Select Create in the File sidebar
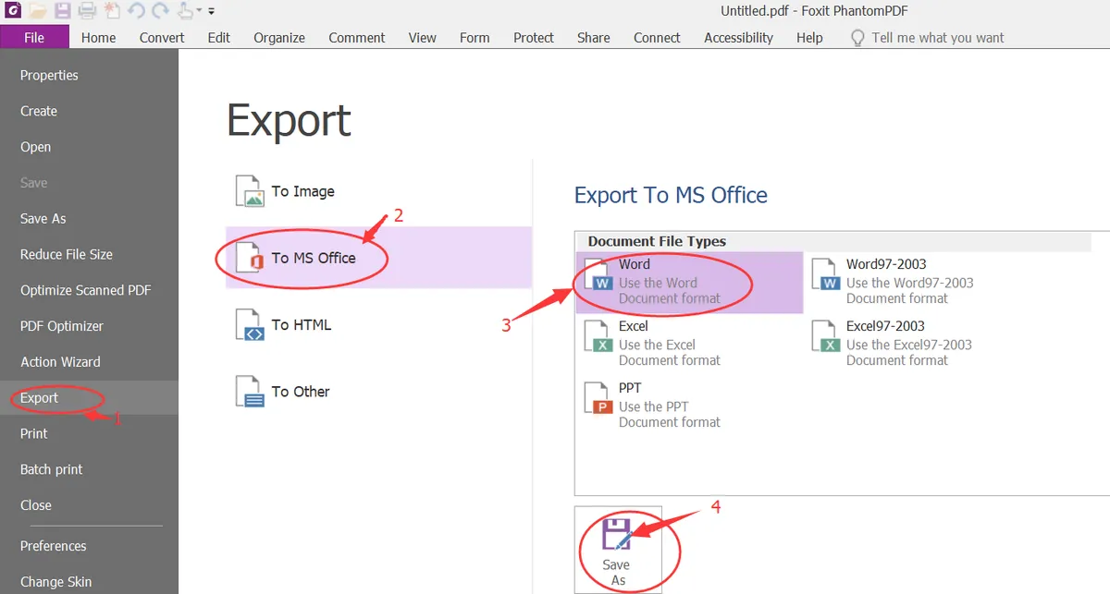 pos(89,111)
